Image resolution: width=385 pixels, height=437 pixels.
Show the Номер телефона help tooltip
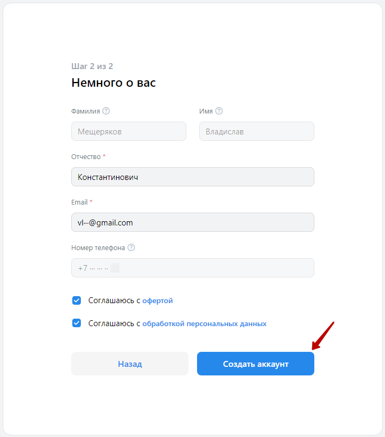(131, 247)
